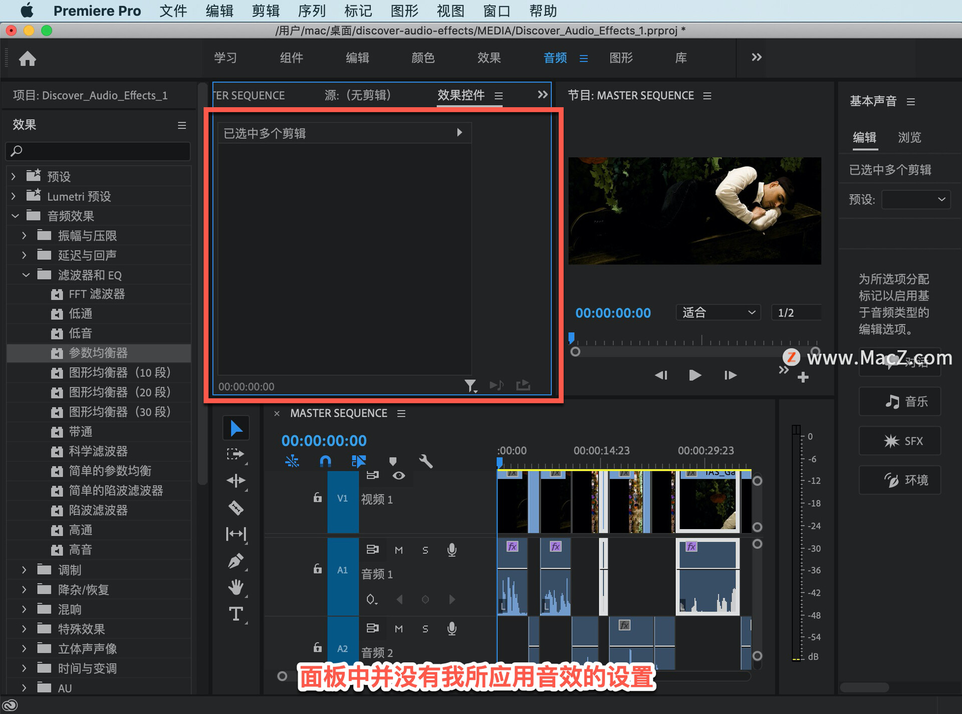Toggle insert sequences as nests button

[x=292, y=461]
